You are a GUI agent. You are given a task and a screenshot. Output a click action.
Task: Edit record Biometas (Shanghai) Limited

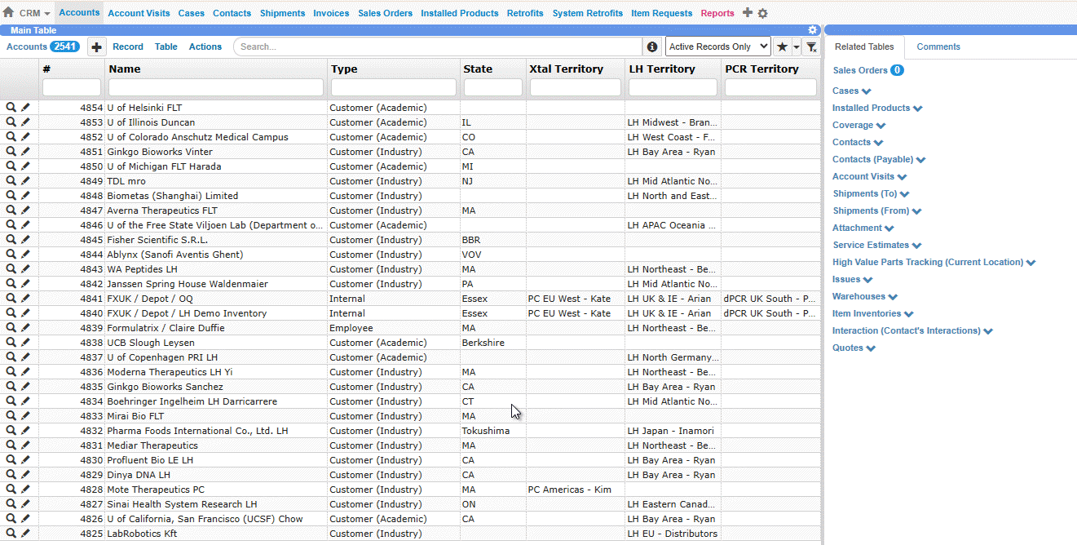point(25,196)
